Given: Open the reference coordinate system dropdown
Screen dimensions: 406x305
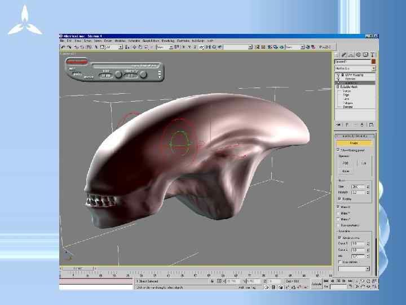Looking at the screenshot, I should point(171,47).
